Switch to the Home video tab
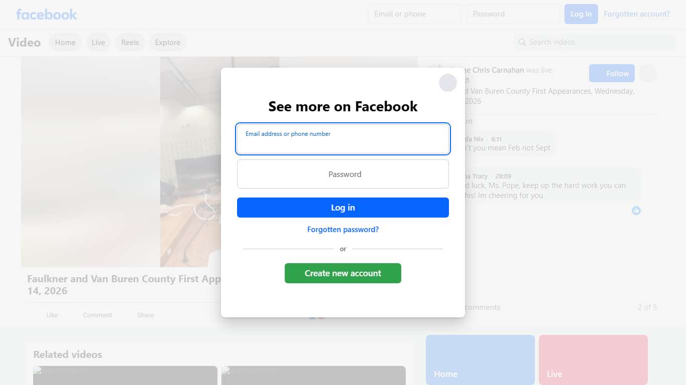The width and height of the screenshot is (686, 385). [65, 42]
